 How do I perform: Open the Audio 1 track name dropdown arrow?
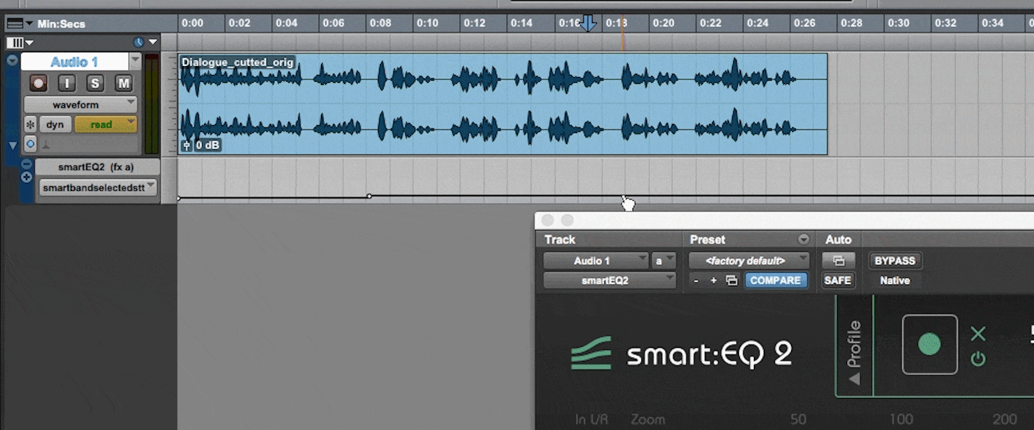click(135, 61)
